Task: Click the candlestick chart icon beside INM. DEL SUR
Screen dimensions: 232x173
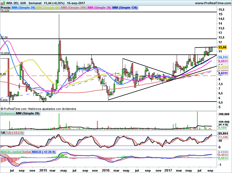Action: (3, 3)
